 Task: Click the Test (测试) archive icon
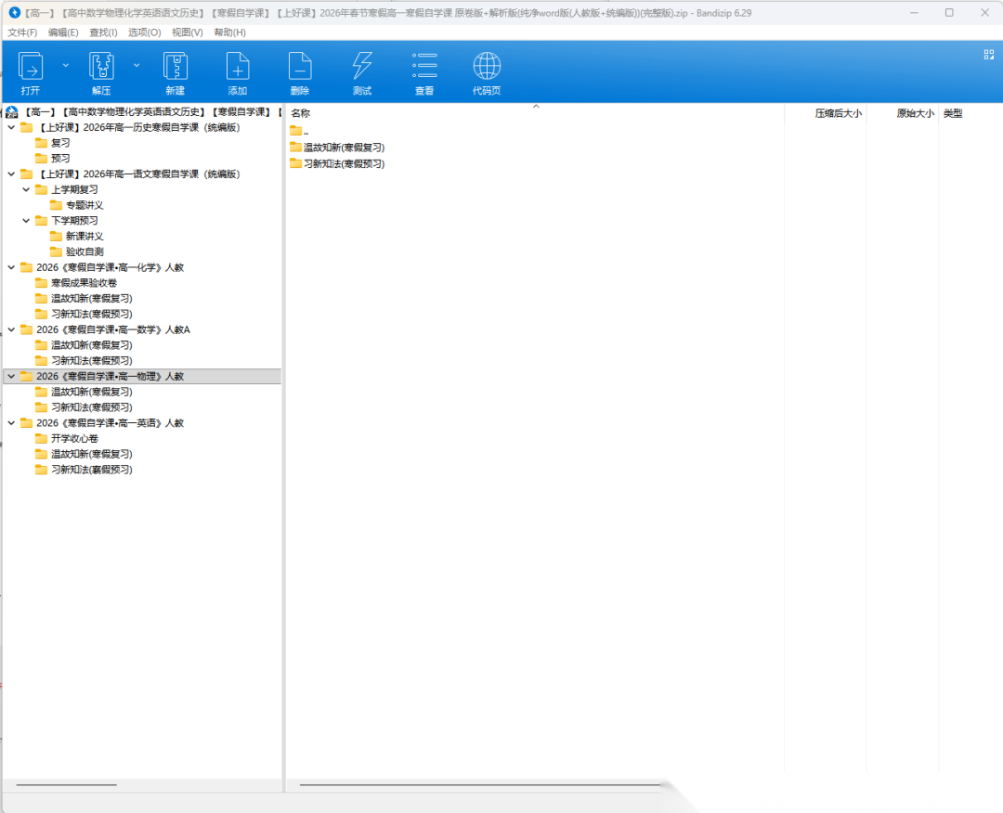point(362,67)
